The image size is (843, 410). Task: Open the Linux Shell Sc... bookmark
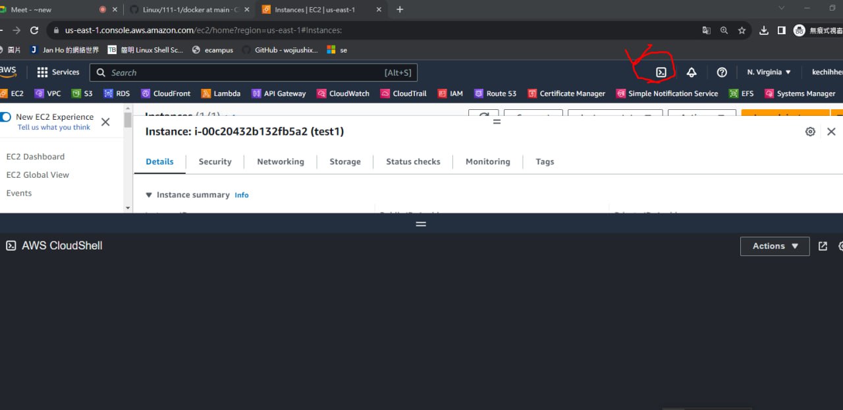[x=146, y=50]
